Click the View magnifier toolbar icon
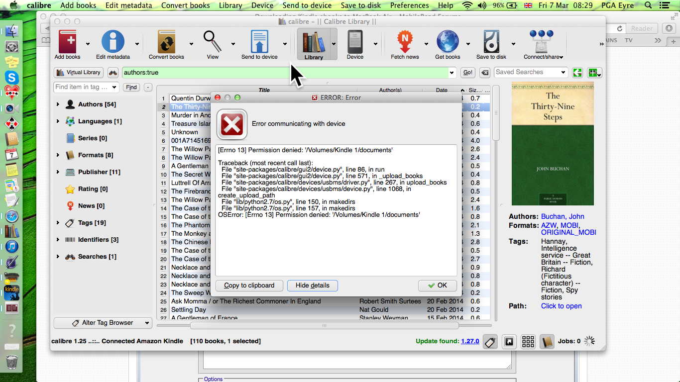The image size is (680, 382). pos(213,42)
